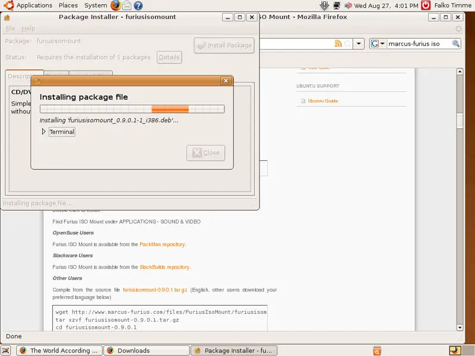Click the Slackware Users heading
The height and width of the screenshot is (356, 475).
72,256
